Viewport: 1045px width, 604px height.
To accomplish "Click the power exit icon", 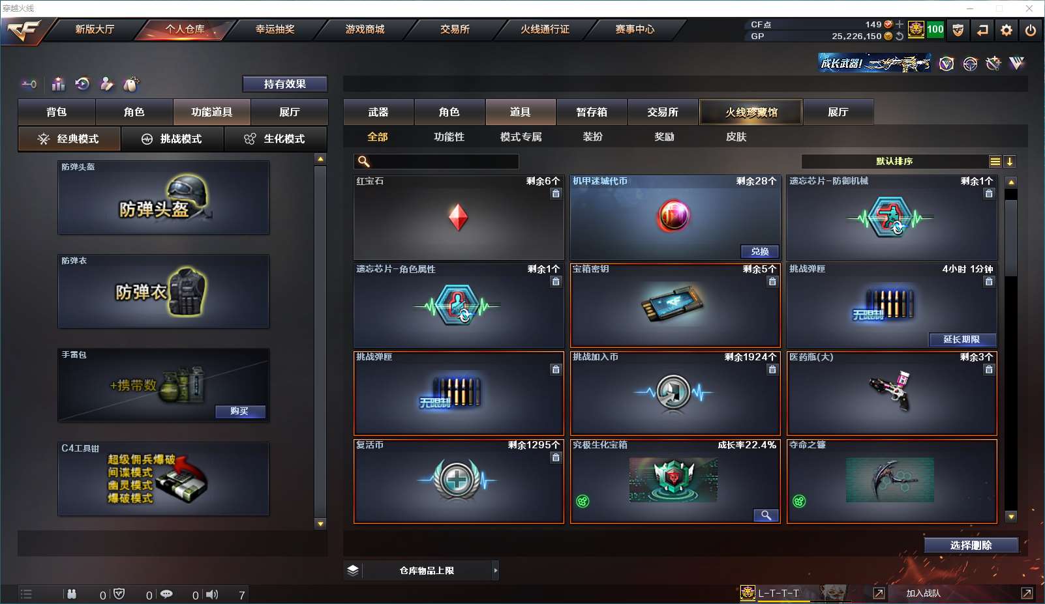I will pyautogui.click(x=1031, y=30).
